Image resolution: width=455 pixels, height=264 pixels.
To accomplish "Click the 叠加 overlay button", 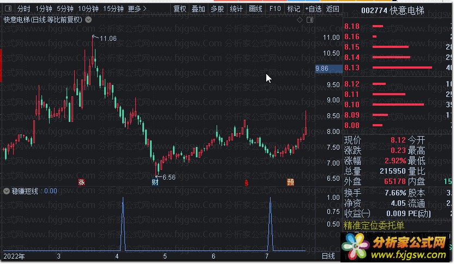I will click(x=199, y=9).
